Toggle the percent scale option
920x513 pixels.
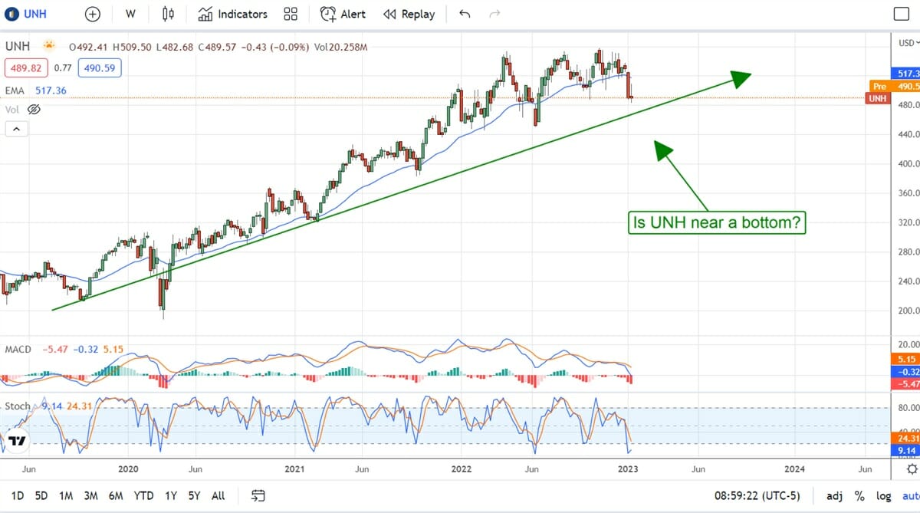[859, 496]
